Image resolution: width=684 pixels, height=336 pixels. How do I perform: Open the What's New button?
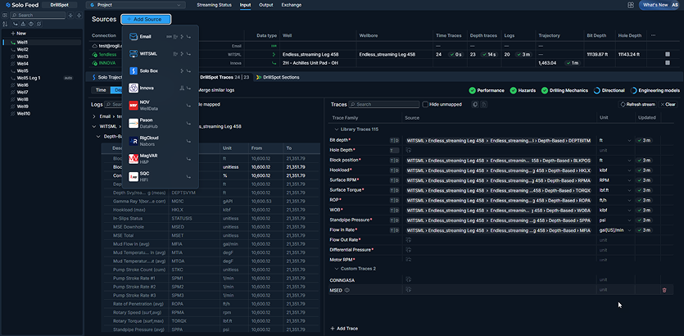(x=655, y=5)
